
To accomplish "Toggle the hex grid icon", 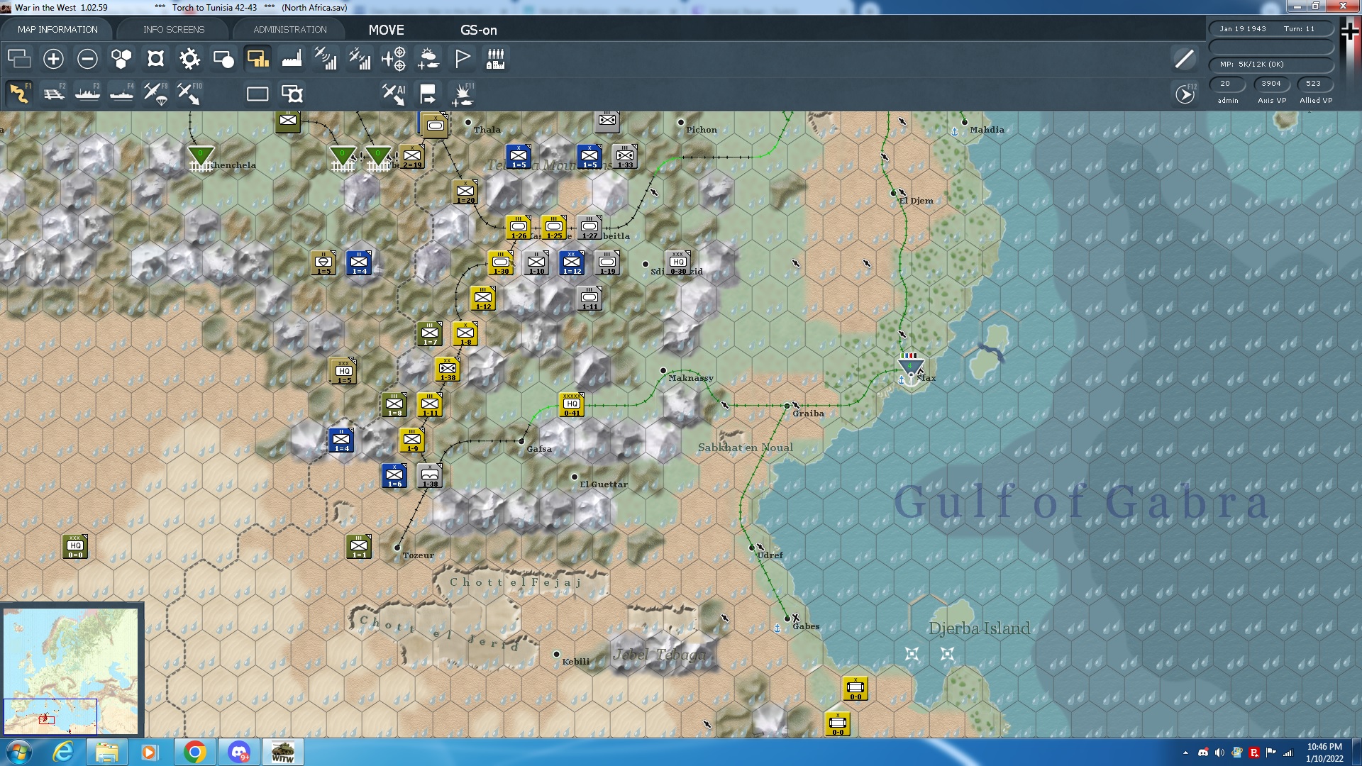I will point(121,58).
